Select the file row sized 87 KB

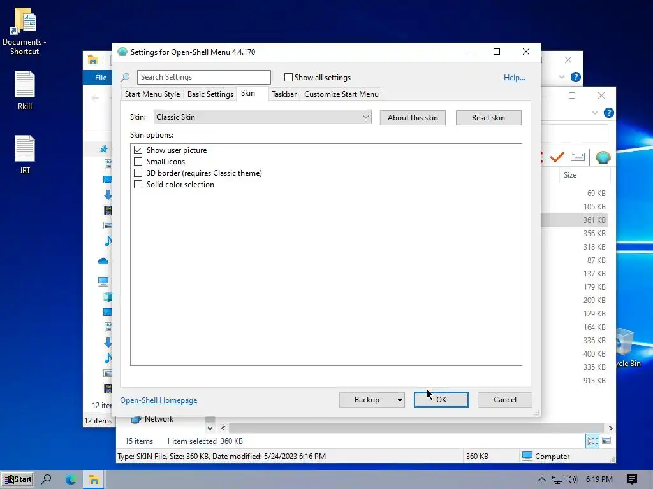pyautogui.click(x=575, y=260)
